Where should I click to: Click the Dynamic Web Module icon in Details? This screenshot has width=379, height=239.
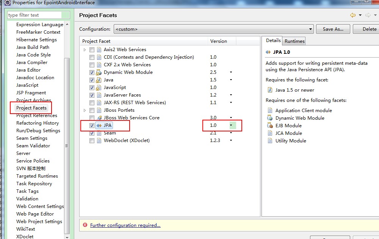coord(270,118)
